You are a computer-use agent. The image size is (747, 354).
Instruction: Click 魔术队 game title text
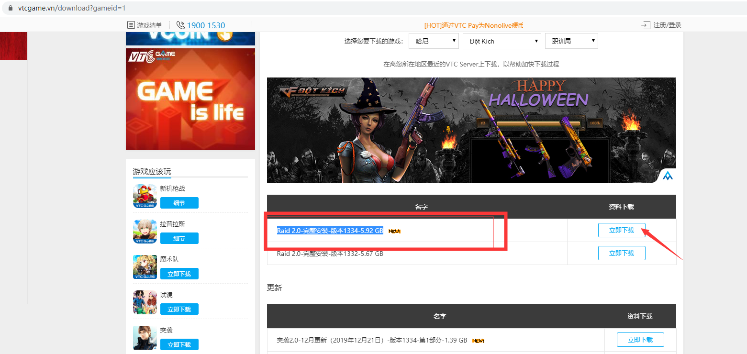coord(169,259)
